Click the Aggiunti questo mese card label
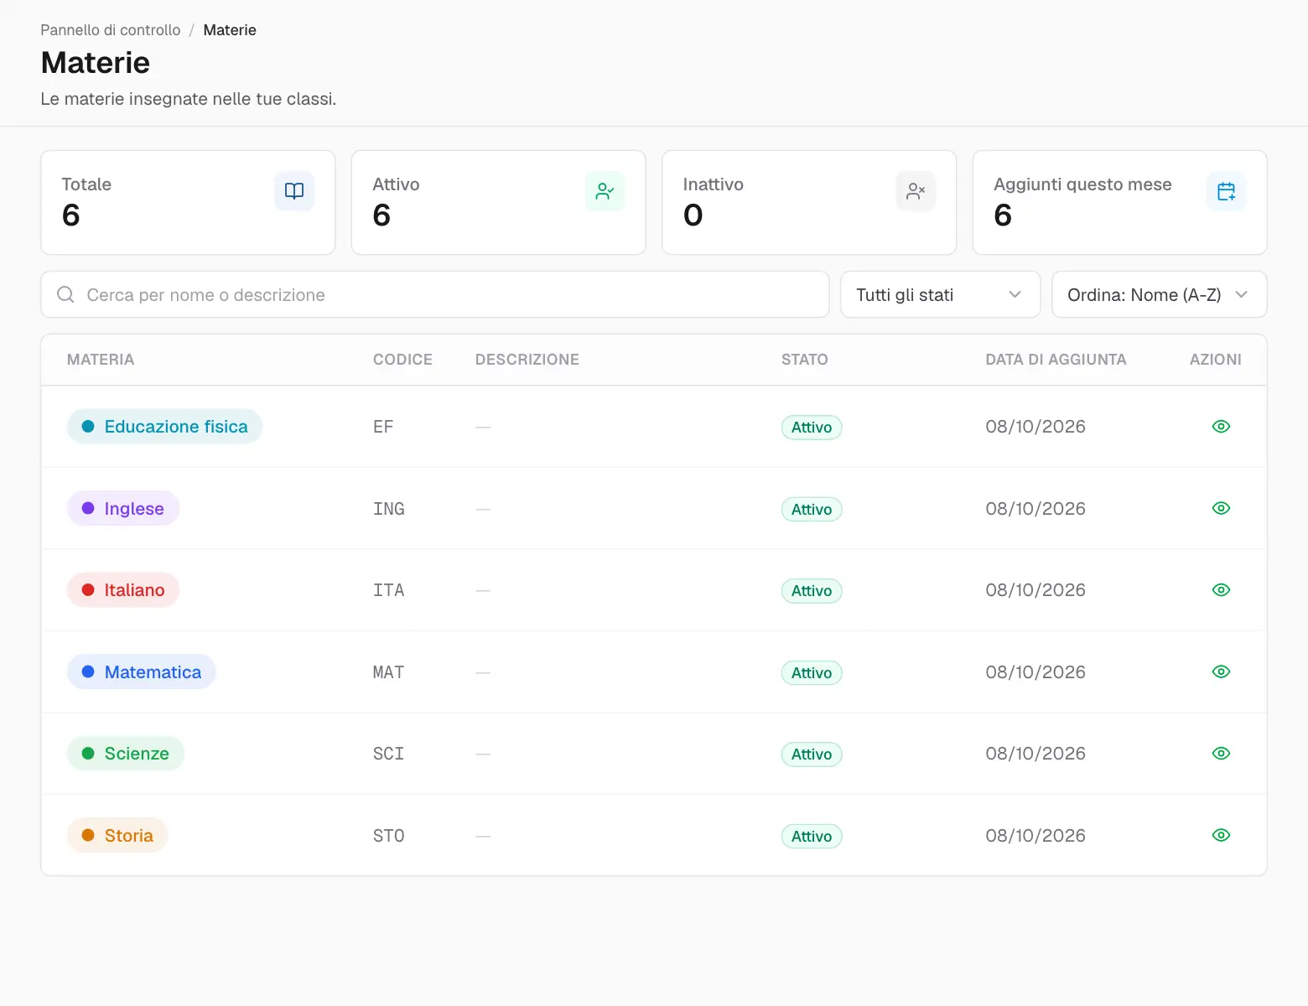Image resolution: width=1308 pixels, height=1006 pixels. pos(1082,184)
